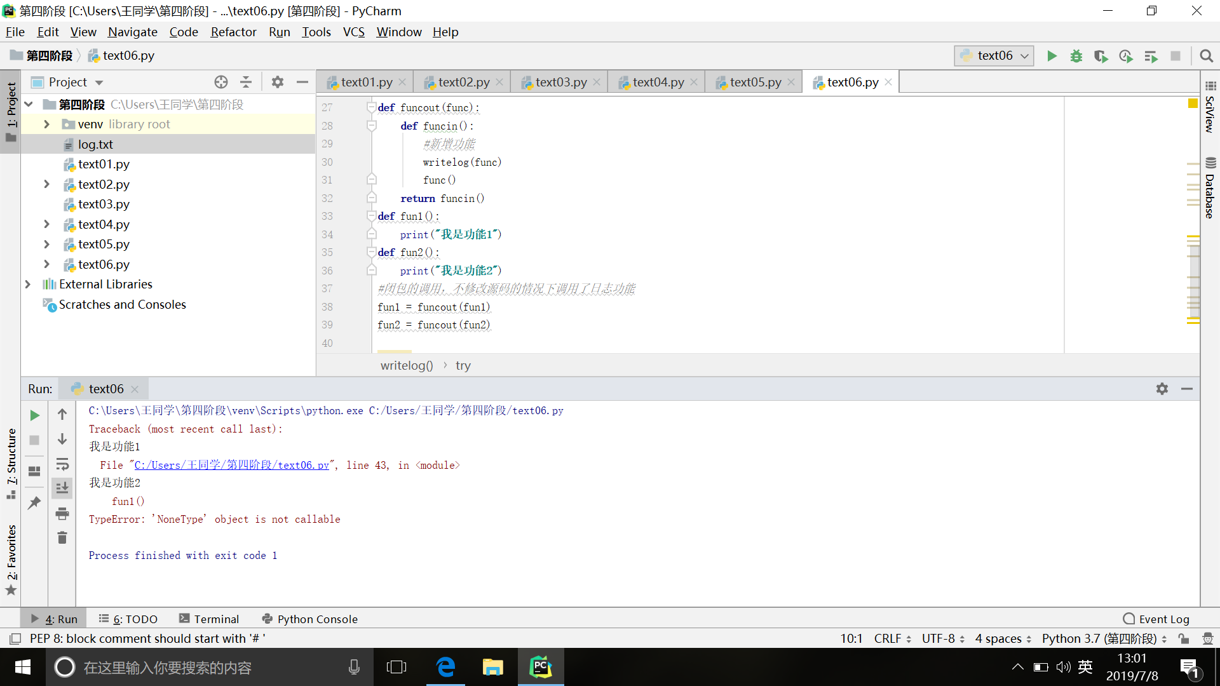Collapse all in Project panel

pos(246,82)
